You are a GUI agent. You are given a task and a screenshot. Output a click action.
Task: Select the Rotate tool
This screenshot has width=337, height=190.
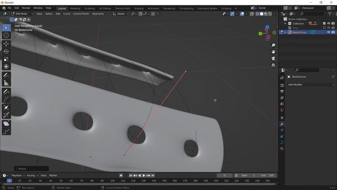coord(6,51)
